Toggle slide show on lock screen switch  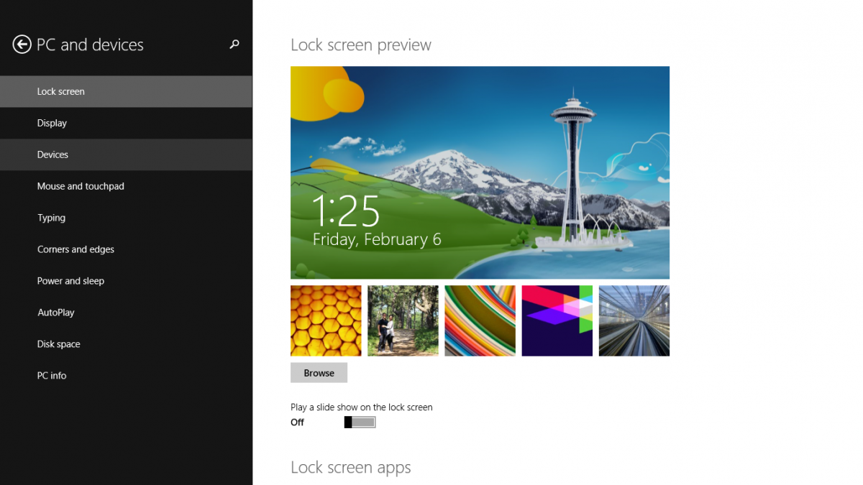(x=360, y=422)
